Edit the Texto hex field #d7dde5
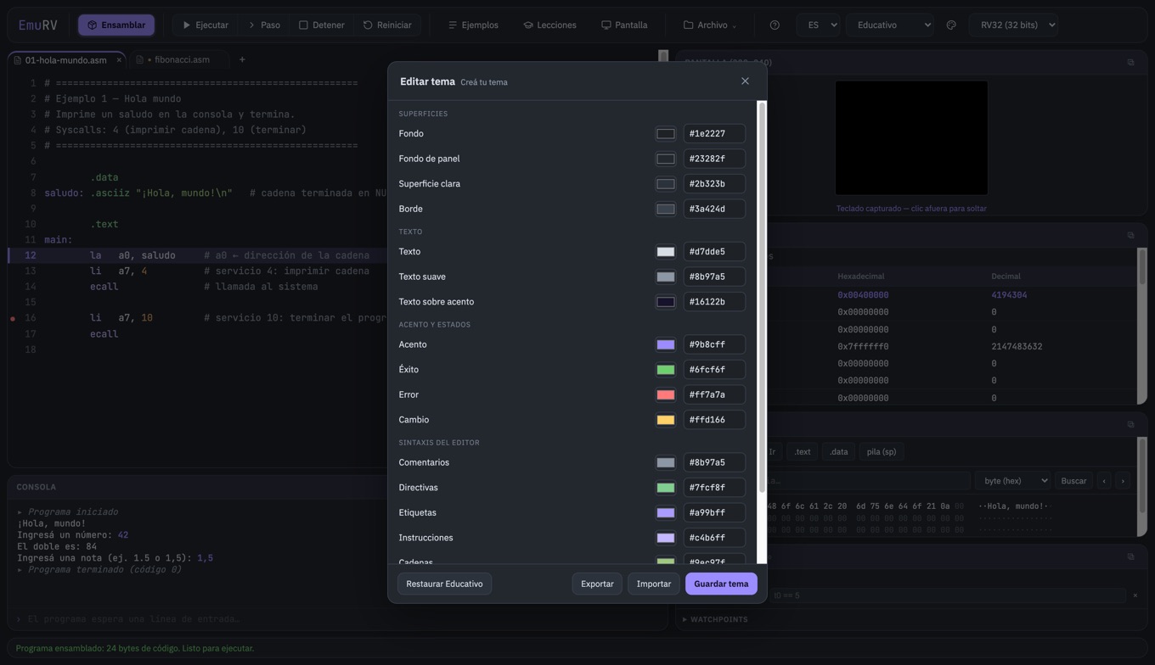The height and width of the screenshot is (665, 1155). point(714,252)
